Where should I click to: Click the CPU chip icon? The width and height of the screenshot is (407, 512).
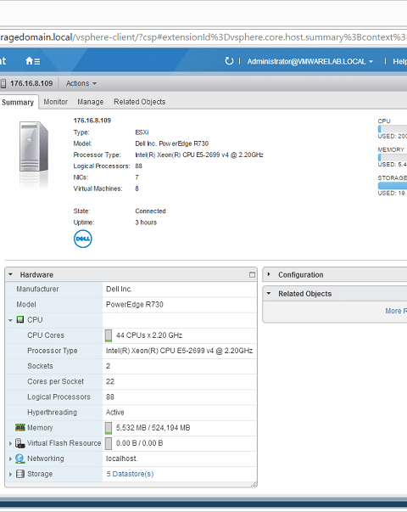tap(20, 319)
